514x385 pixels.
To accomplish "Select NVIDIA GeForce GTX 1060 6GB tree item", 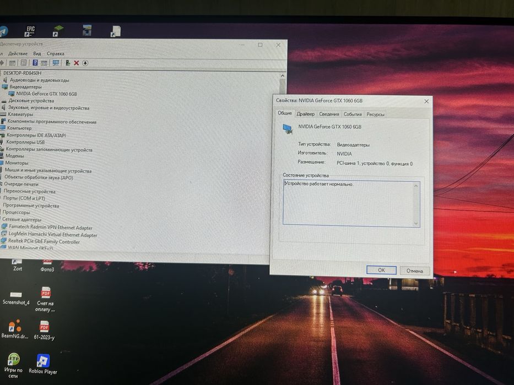I will pos(46,94).
